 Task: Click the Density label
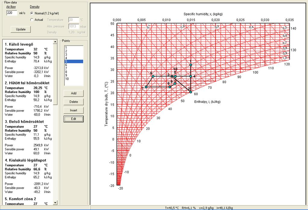(35, 7)
